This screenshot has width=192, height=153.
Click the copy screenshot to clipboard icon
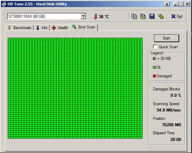tap(143, 16)
